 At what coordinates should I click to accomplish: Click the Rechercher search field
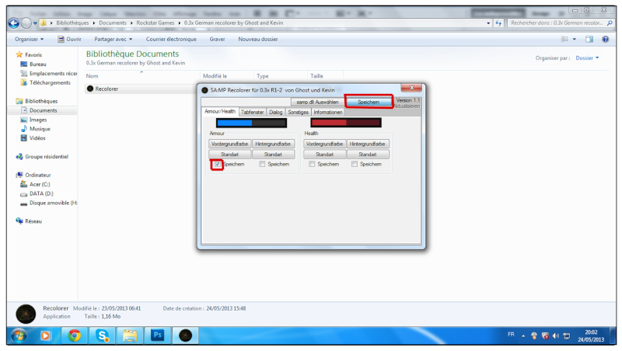click(x=560, y=23)
